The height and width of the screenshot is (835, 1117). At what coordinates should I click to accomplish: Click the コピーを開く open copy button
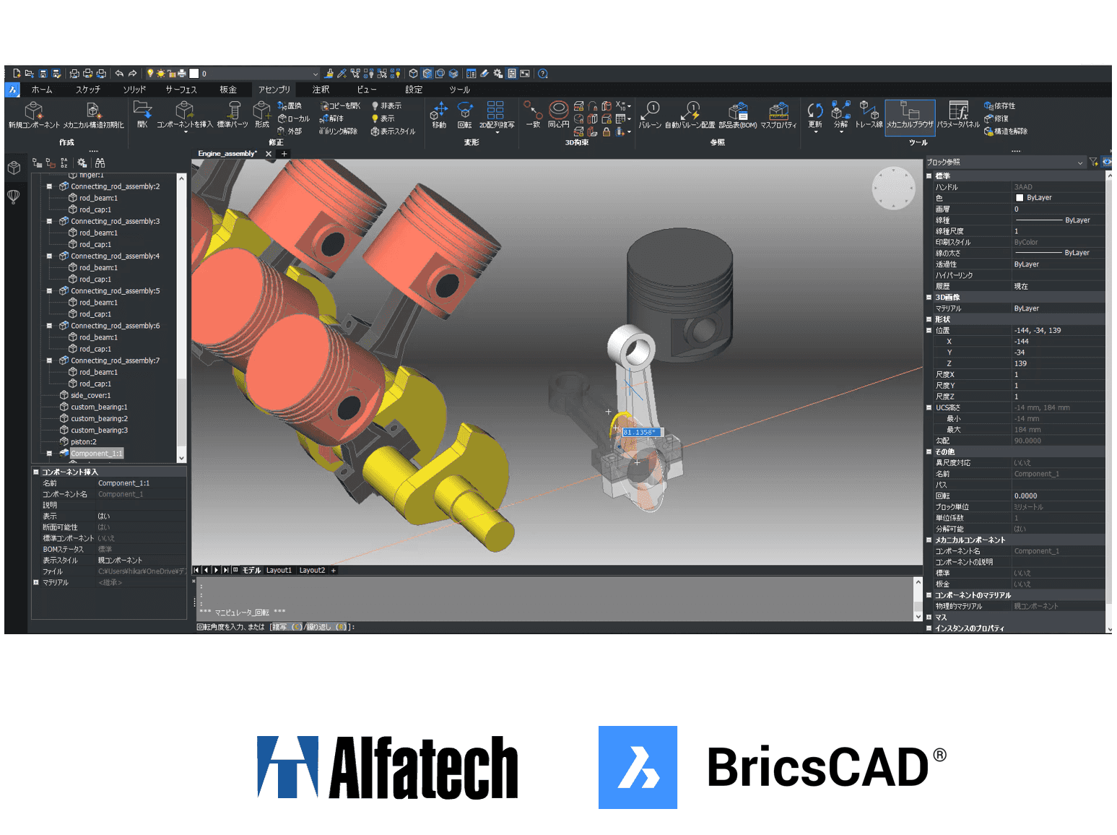339,105
